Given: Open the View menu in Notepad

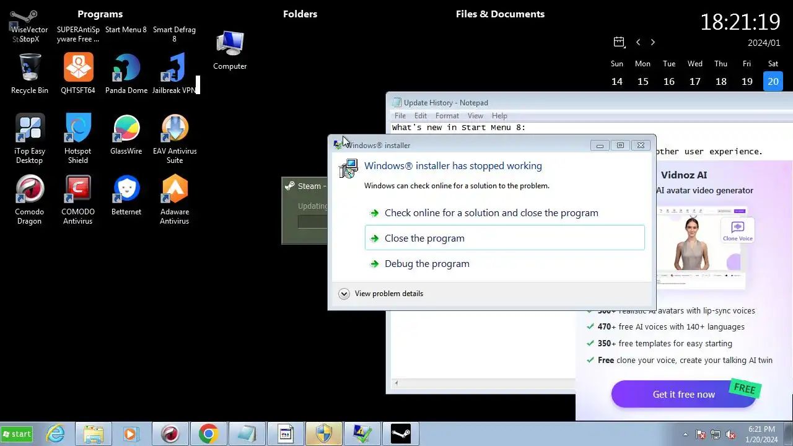Looking at the screenshot, I should click(475, 116).
